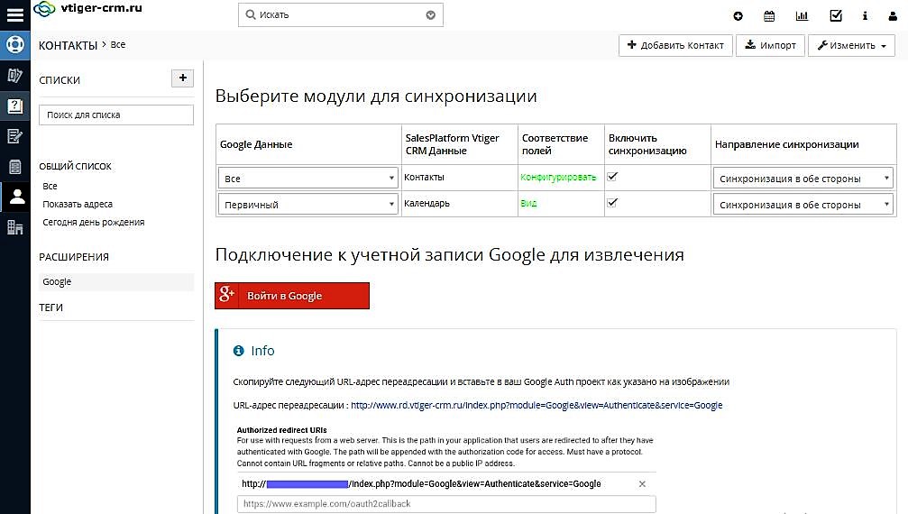This screenshot has width=908, height=514.
Task: Expand the 'Изменить' dropdown button
Action: pos(852,45)
